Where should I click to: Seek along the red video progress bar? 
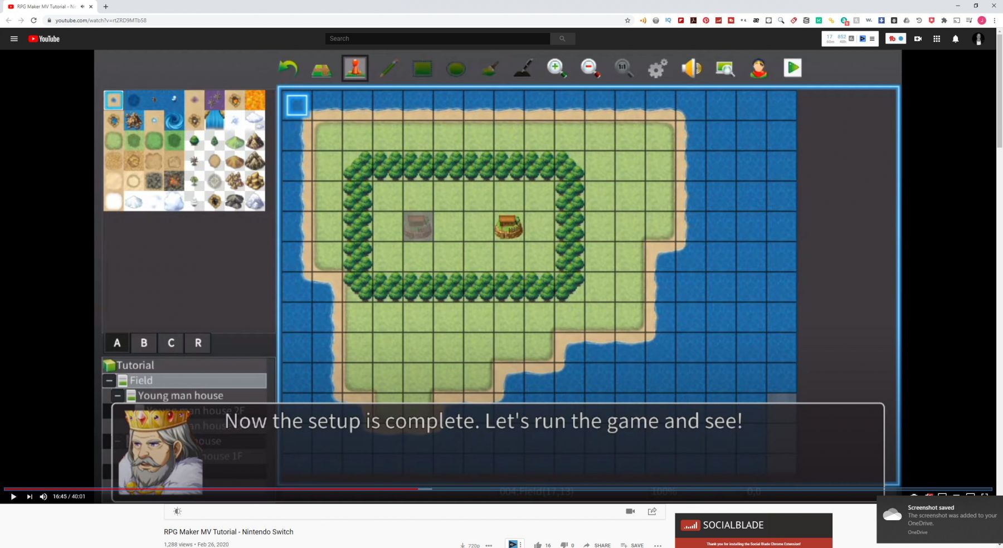(x=498, y=489)
